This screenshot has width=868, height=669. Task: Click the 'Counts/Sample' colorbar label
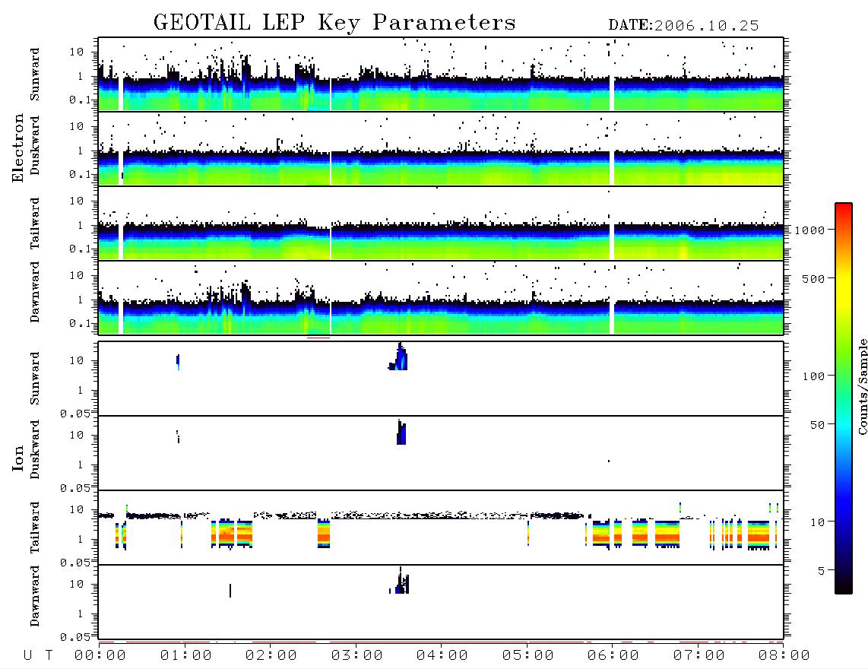click(862, 387)
